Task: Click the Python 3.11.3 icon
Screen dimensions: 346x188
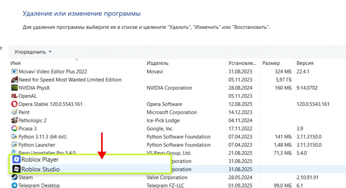Action: (14, 137)
